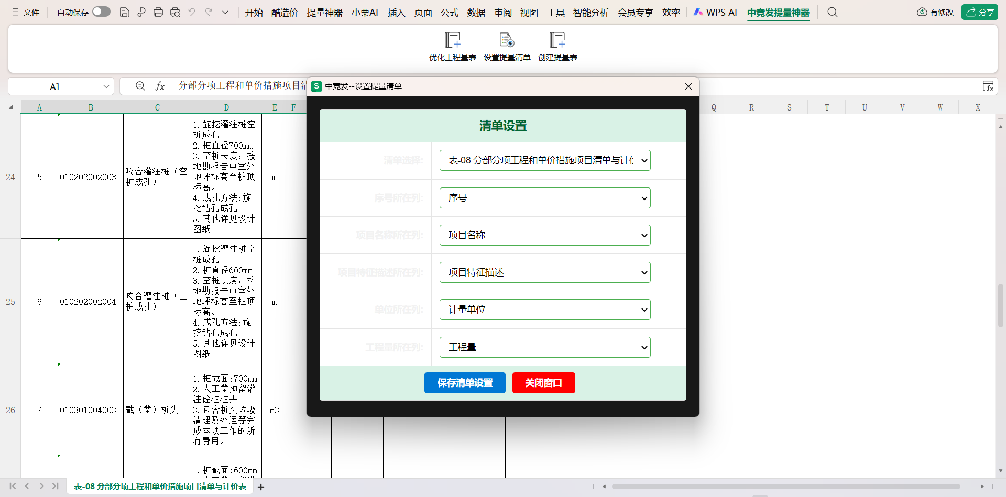Viewport: 1006px width, 497px height.
Task: Click the red 关闭窗口 button
Action: click(543, 383)
